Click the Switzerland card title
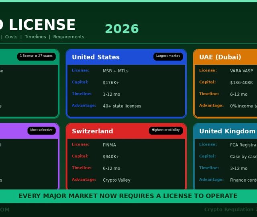The height and width of the screenshot is (217, 257). (92, 131)
